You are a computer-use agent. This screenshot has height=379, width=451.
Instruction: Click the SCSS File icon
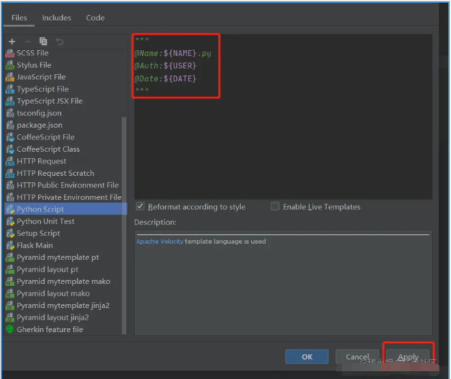tap(10, 53)
